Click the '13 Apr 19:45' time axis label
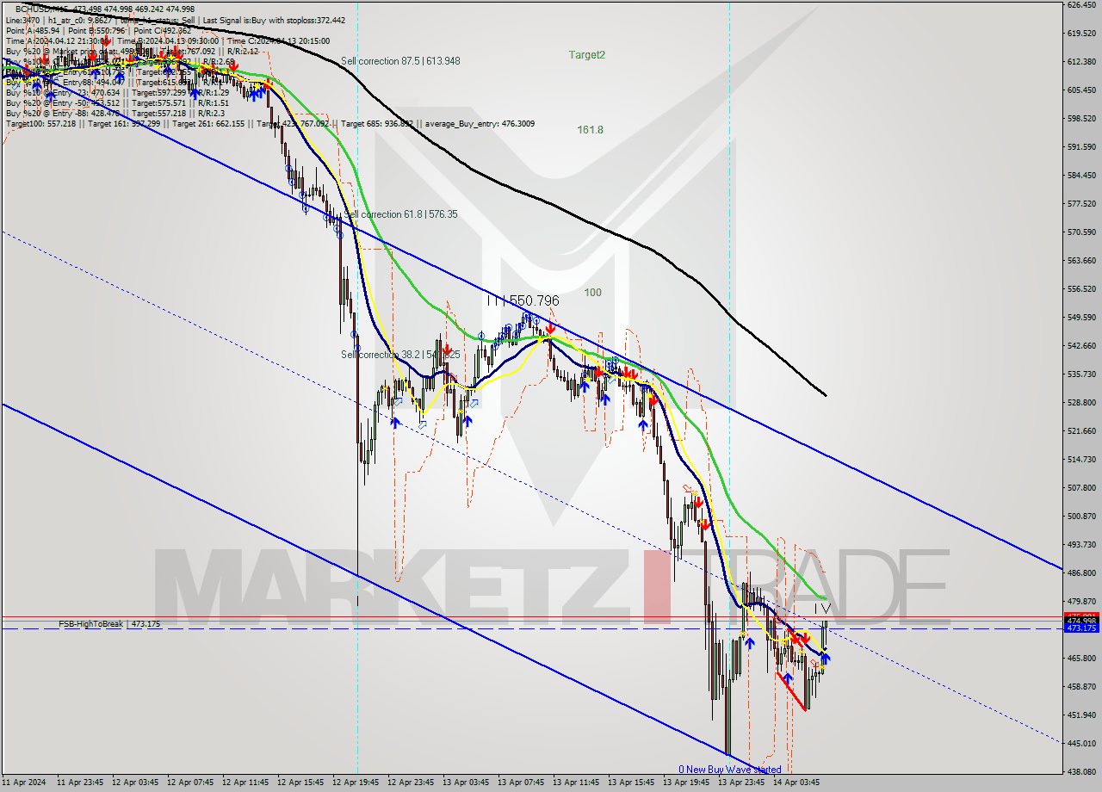Screen dimensions: 1102x792 click(688, 783)
